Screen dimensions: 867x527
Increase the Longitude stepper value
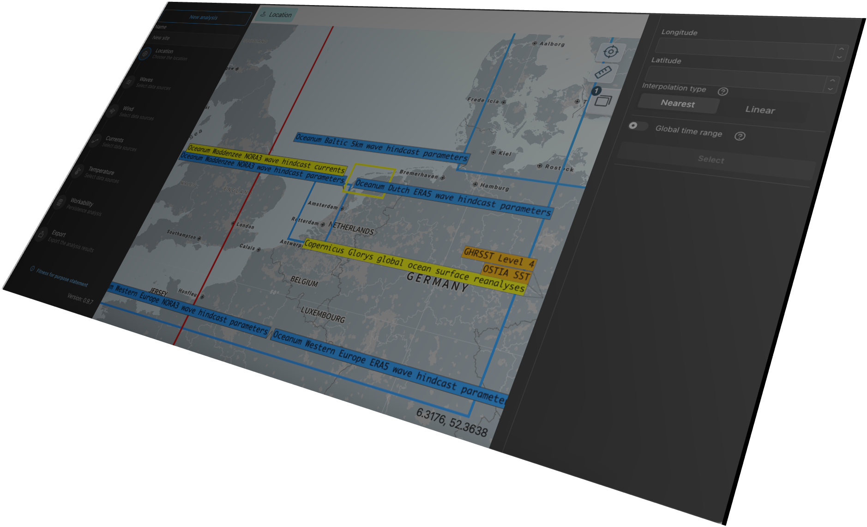pos(841,49)
